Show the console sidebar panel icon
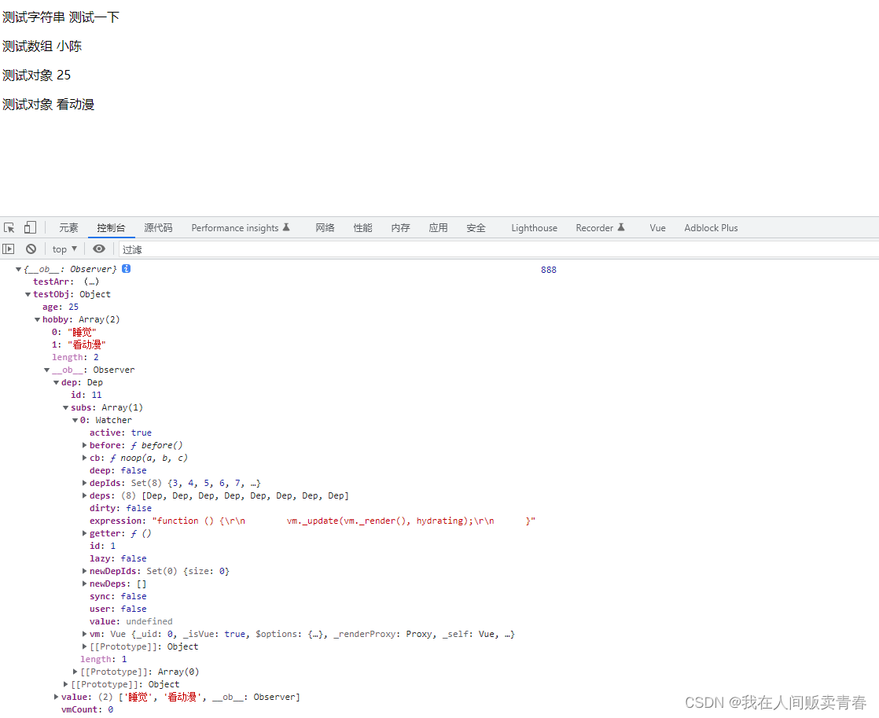879x718 pixels. (9, 249)
